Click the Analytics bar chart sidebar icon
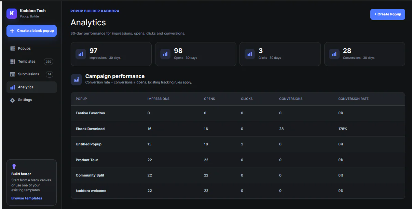 [13, 87]
